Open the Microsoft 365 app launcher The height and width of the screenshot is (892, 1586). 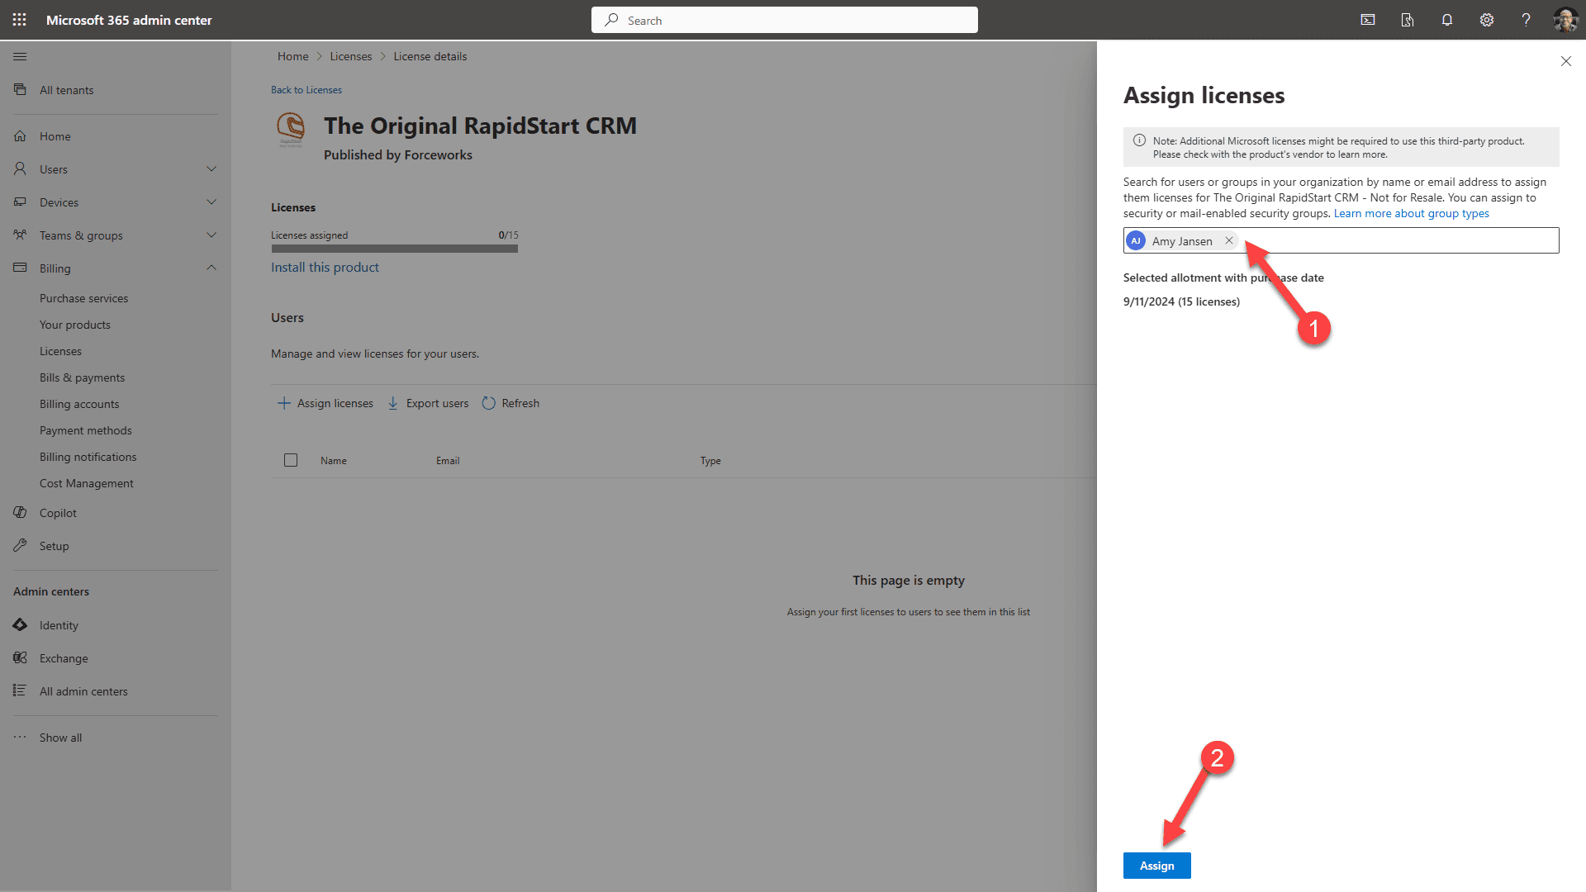(19, 19)
